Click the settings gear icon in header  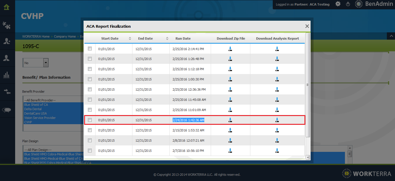pyautogui.click(x=338, y=4)
